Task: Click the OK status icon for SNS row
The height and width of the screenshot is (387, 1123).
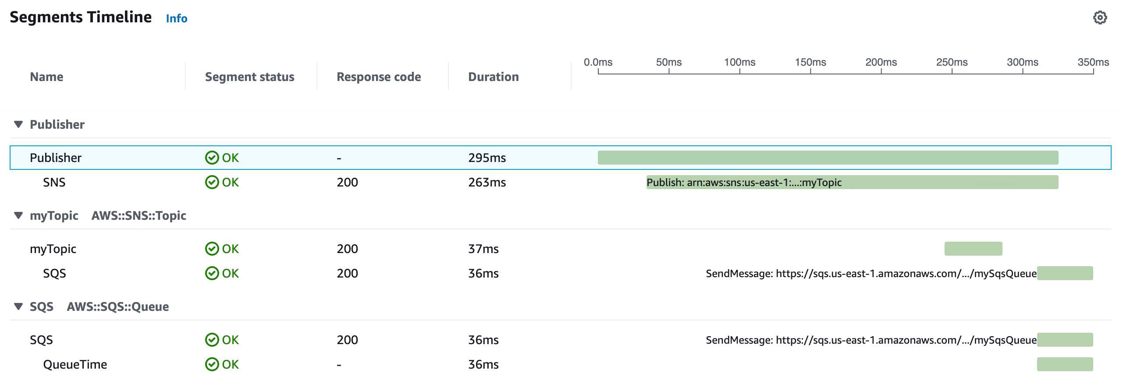Action: click(212, 182)
